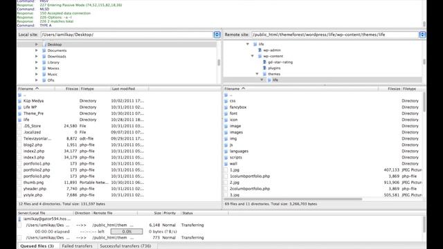
Task: Select the scripts remote folder icon
Action: pyautogui.click(x=226, y=157)
